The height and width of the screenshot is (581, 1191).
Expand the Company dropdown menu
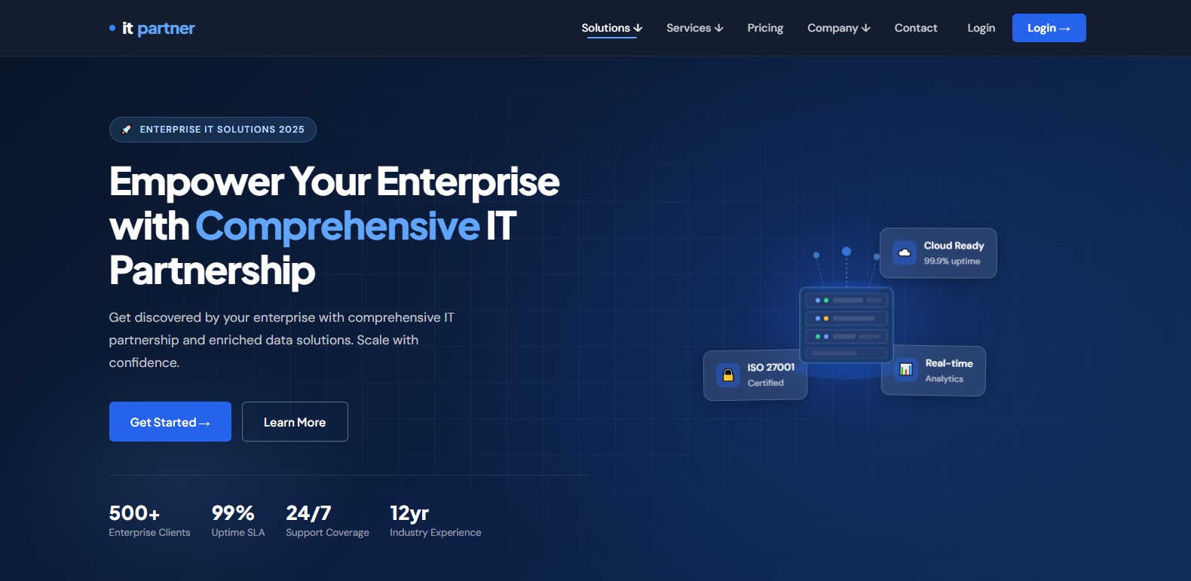tap(839, 28)
